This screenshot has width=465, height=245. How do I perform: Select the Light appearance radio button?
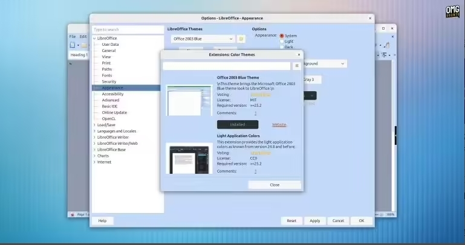(282, 41)
